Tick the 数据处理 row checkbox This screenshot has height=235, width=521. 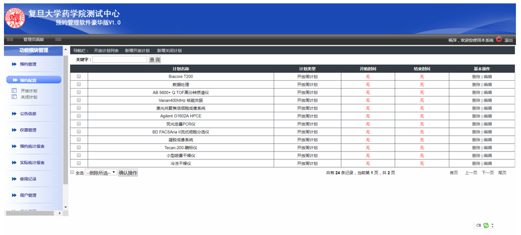79,84
